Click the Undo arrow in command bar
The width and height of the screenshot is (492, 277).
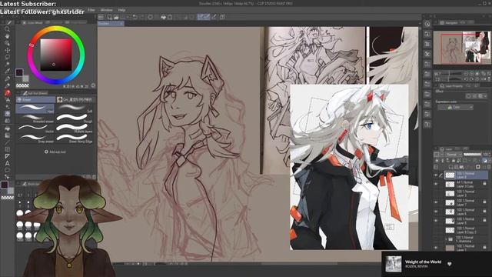pyautogui.click(x=135, y=17)
